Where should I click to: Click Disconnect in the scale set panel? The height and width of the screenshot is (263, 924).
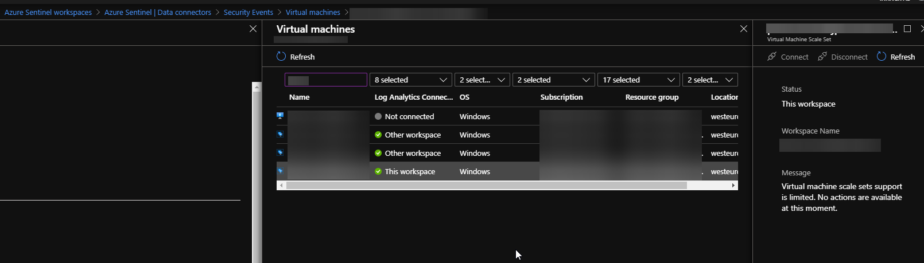point(843,57)
